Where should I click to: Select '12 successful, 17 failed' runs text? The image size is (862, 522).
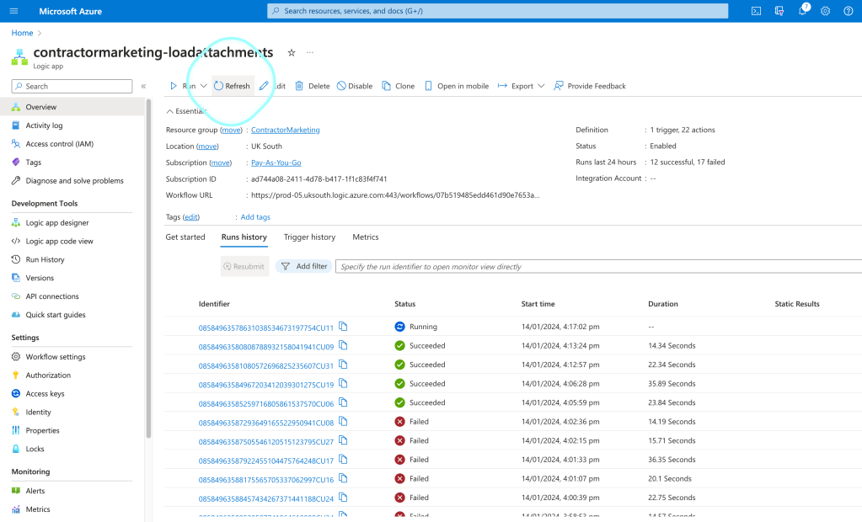[x=688, y=162]
